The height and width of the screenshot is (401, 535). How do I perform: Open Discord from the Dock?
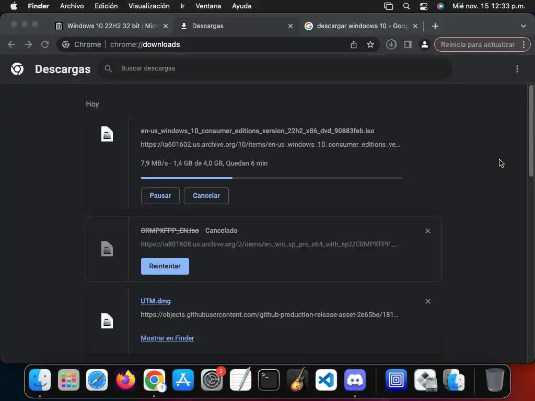(x=355, y=380)
